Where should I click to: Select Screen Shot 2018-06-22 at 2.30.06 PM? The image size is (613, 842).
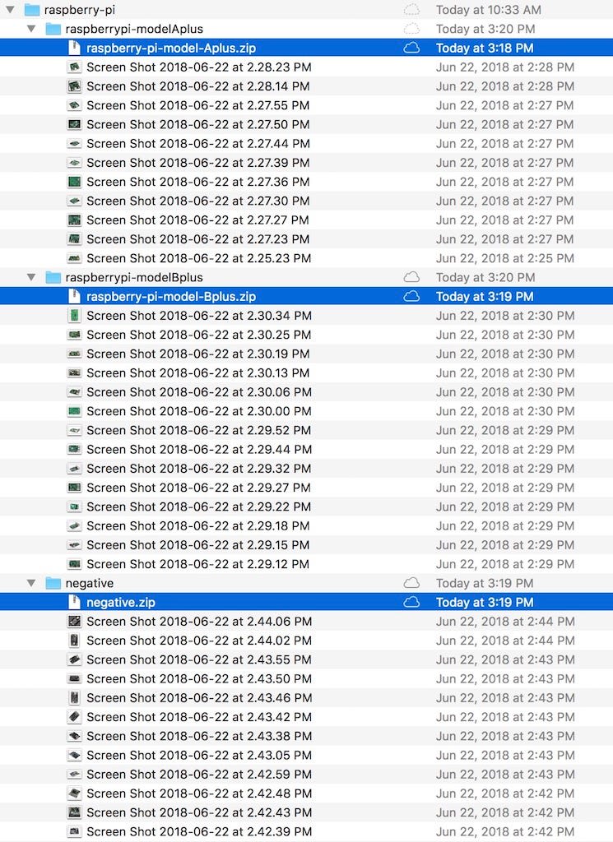tap(199, 392)
